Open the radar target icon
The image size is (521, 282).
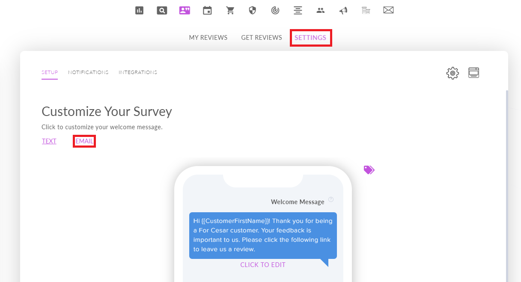coord(275,10)
